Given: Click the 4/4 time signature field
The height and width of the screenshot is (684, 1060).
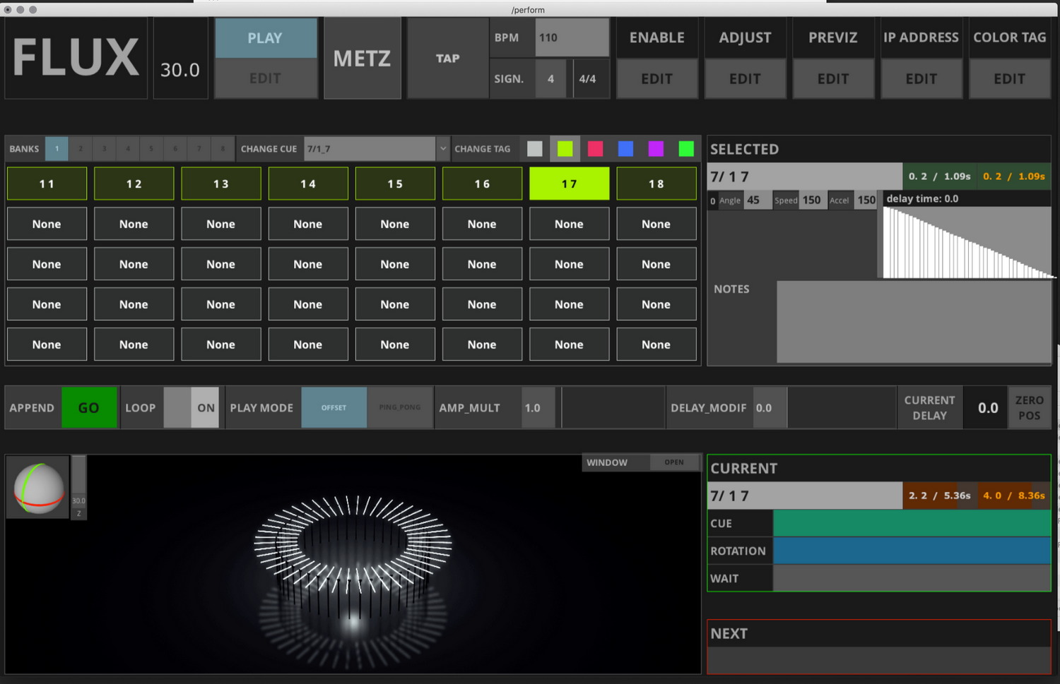Looking at the screenshot, I should 591,79.
